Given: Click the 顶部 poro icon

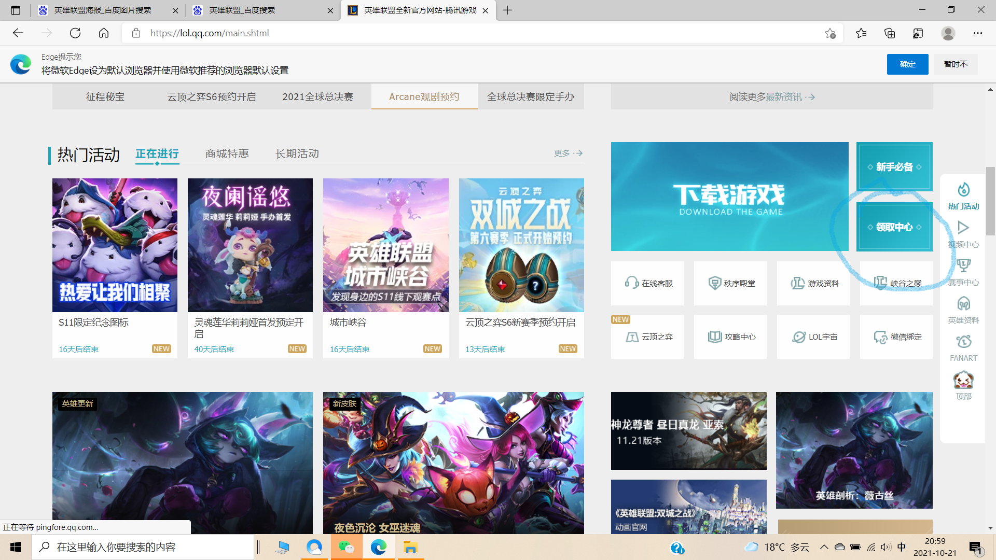Looking at the screenshot, I should 963,381.
